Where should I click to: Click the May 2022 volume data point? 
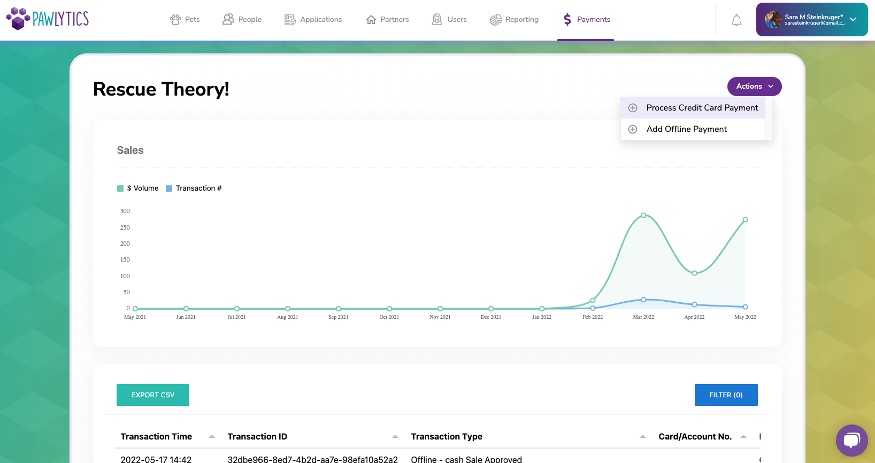click(745, 219)
